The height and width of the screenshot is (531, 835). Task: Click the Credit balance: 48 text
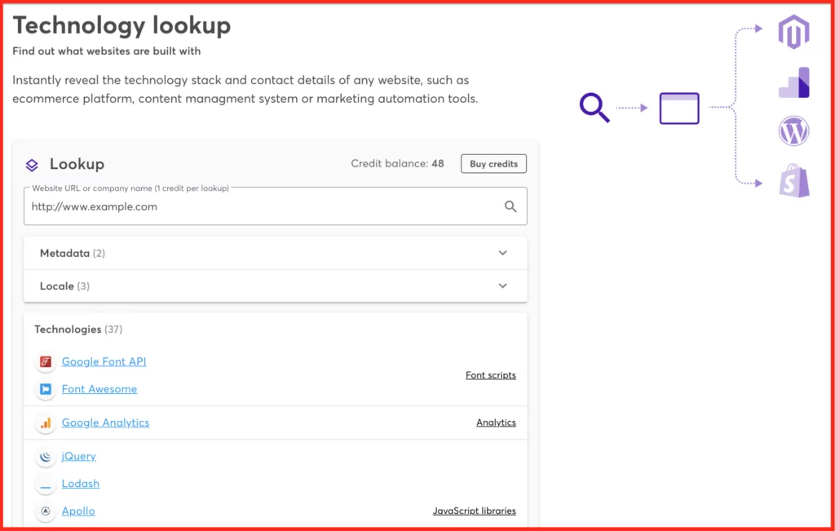coord(397,164)
